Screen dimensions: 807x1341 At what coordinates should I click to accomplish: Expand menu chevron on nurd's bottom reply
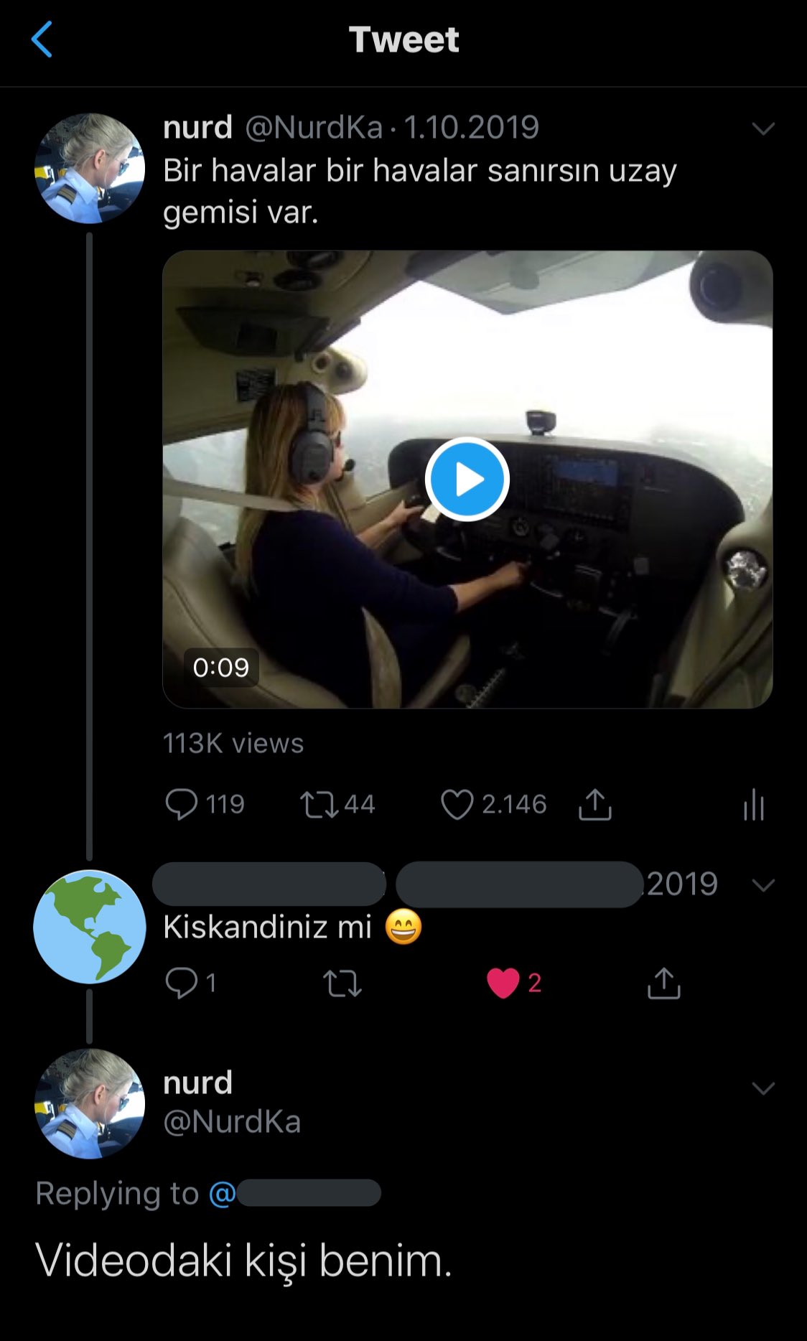[x=762, y=1088]
